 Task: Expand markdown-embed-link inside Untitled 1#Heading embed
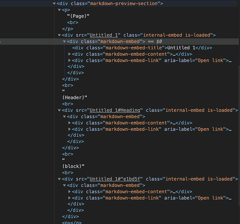tap(70, 129)
